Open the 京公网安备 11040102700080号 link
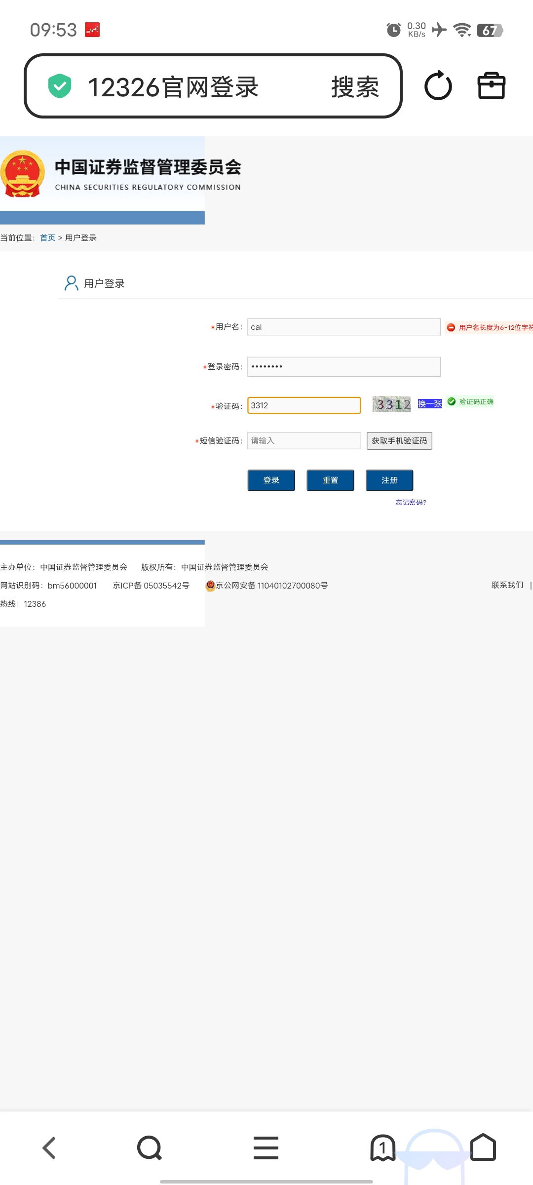This screenshot has width=533, height=1185. [272, 585]
